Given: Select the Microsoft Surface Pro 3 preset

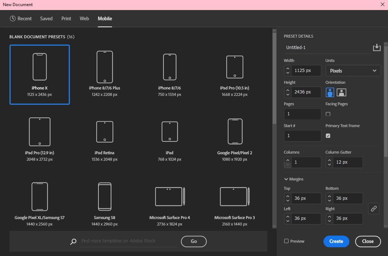Looking at the screenshot, I should [235, 204].
